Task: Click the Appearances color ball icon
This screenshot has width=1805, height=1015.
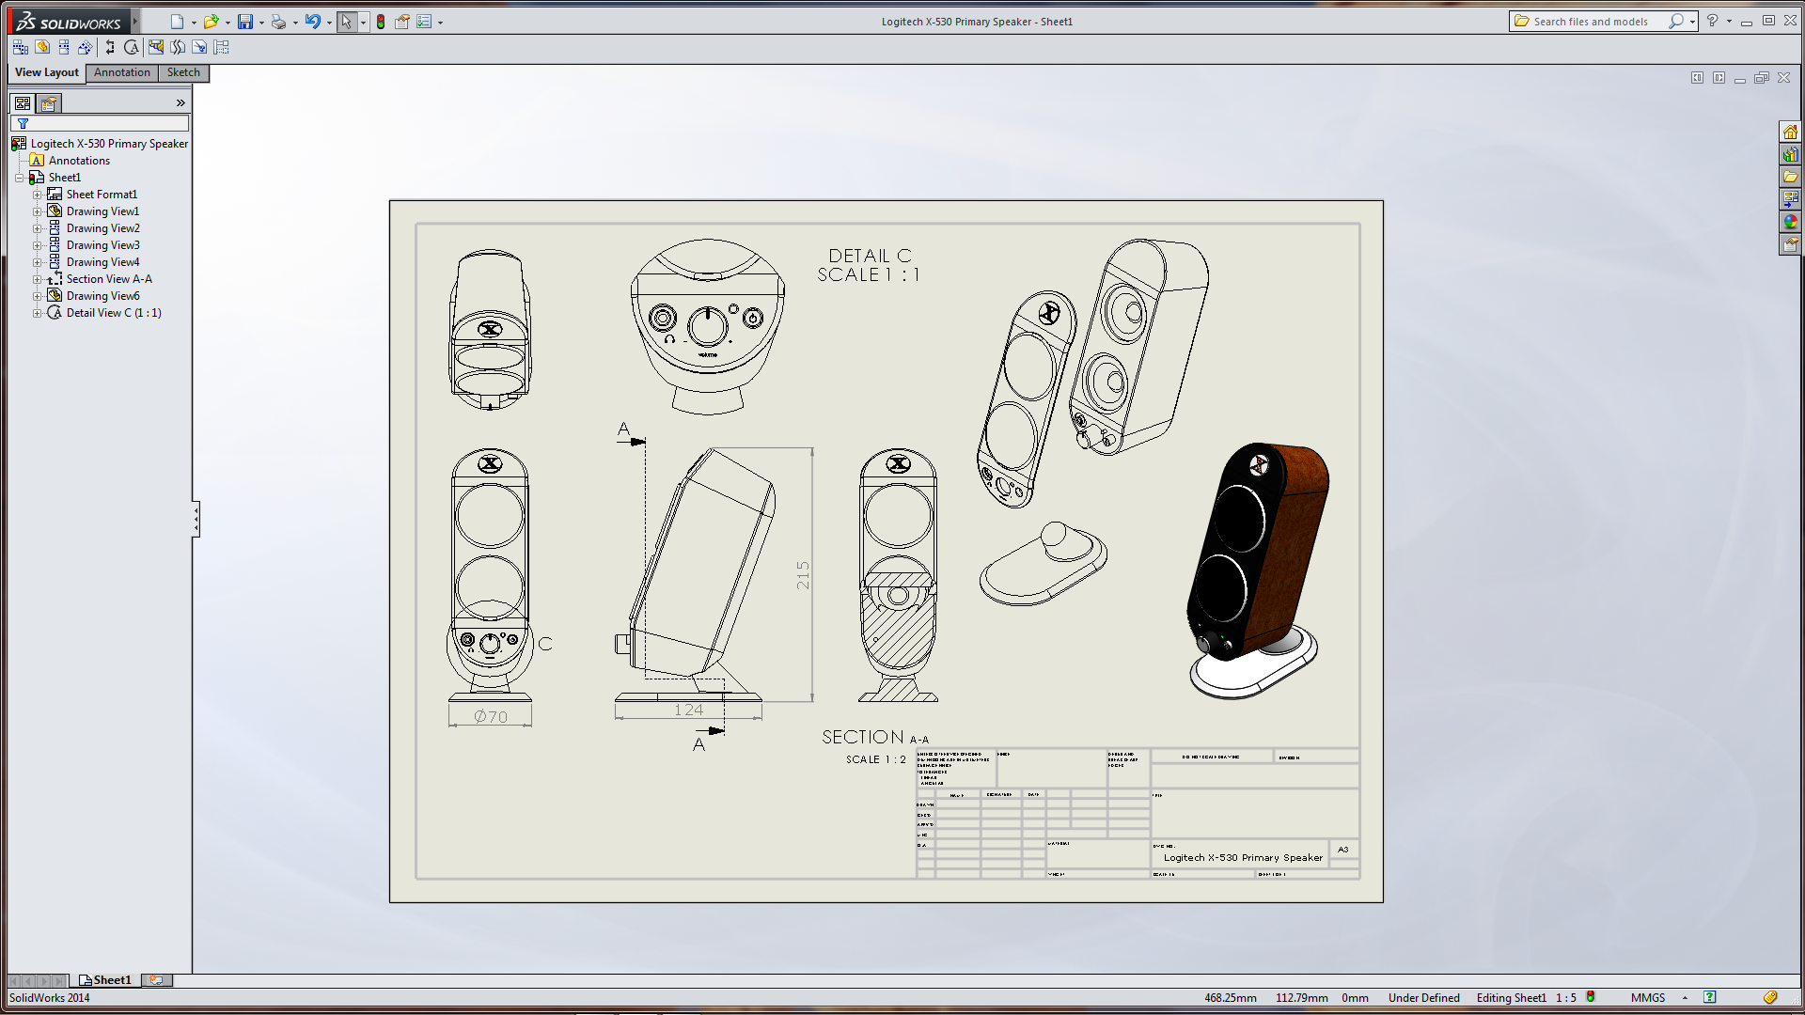Action: click(1790, 223)
